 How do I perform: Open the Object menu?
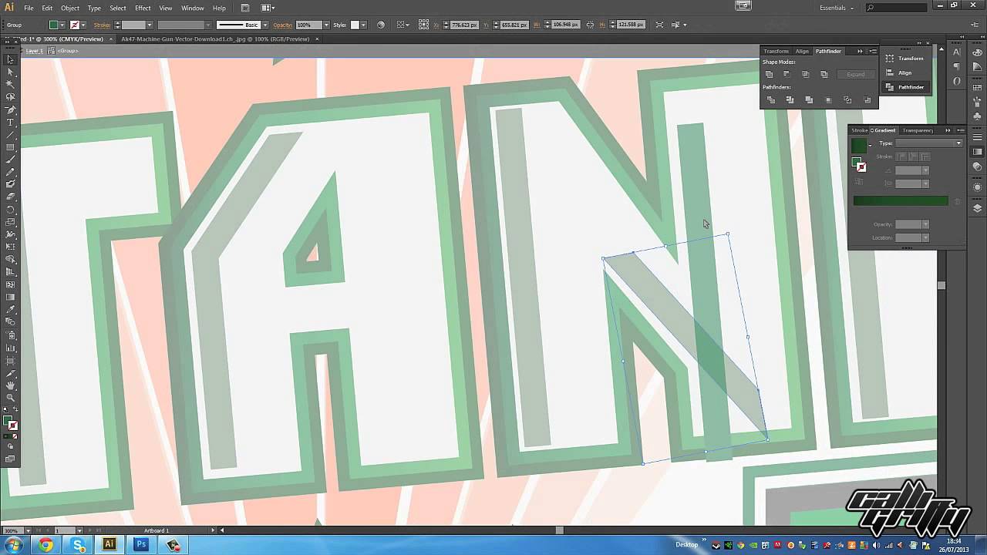tap(70, 8)
